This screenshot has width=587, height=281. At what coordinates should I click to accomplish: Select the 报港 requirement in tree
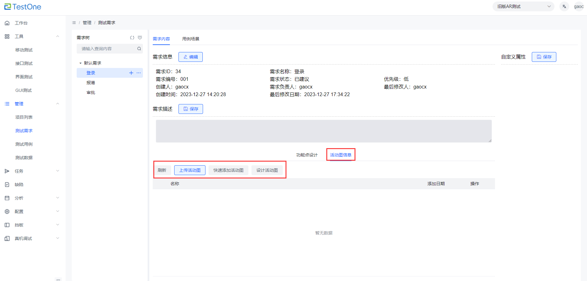91,83
